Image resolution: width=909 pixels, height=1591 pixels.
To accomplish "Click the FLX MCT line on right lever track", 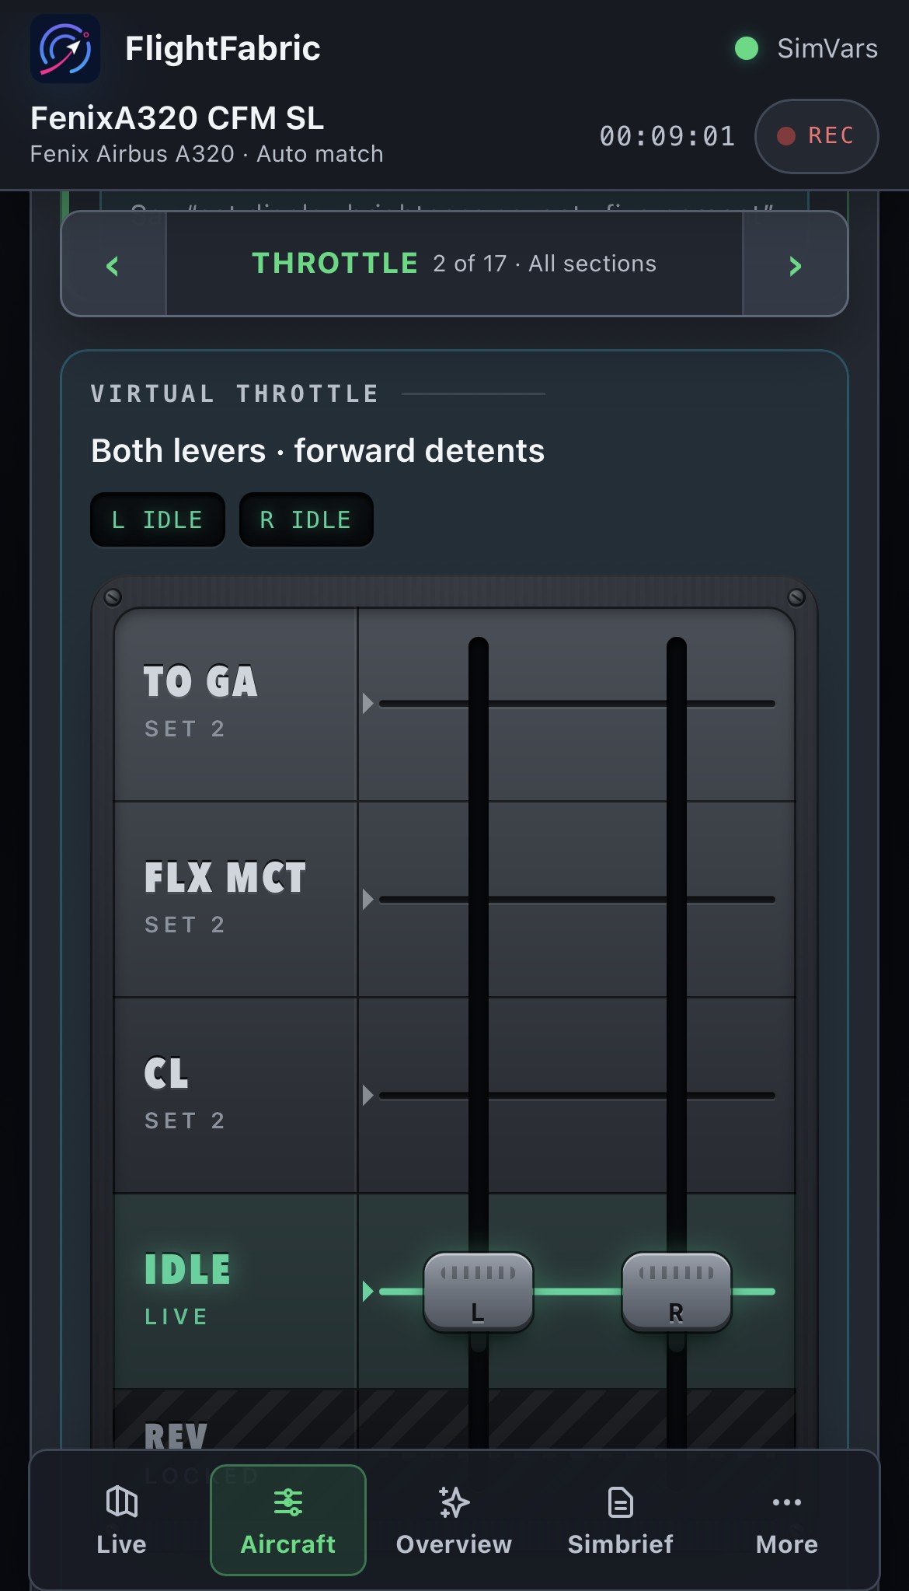I will [x=677, y=900].
